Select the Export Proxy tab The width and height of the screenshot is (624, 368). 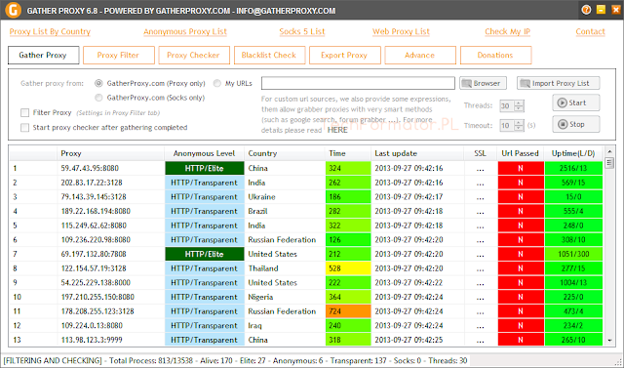(x=344, y=55)
